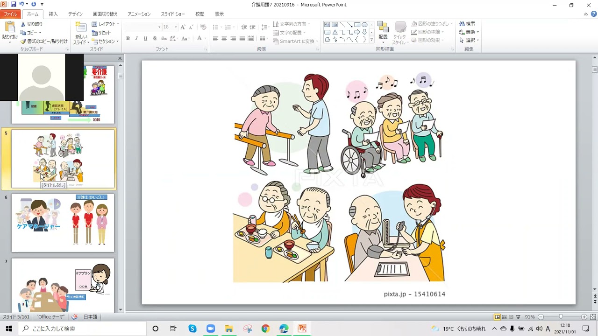Click the zoom slider in status bar

tap(561, 317)
